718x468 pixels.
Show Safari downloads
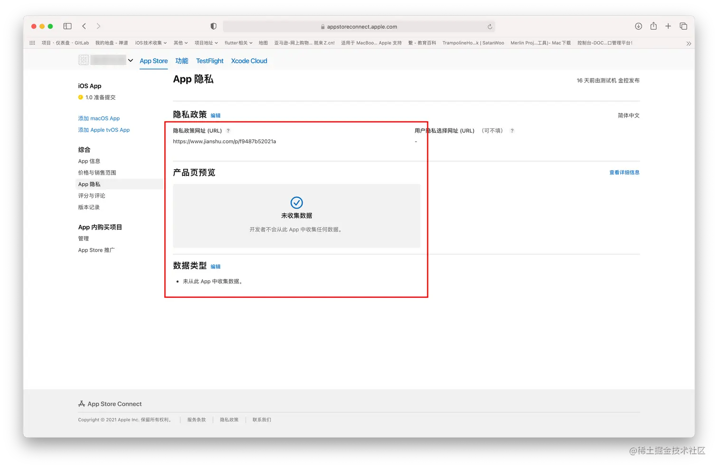tap(638, 26)
